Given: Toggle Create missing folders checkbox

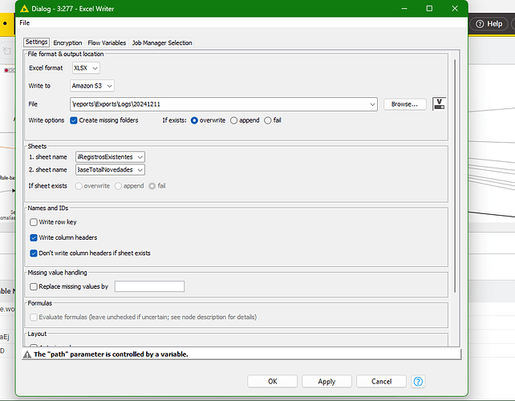Looking at the screenshot, I should 74,120.
